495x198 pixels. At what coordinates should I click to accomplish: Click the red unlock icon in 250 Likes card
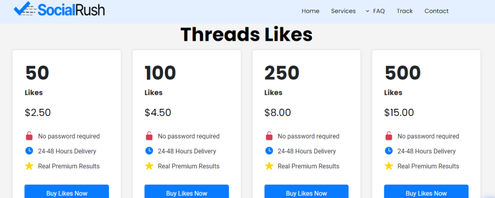269,136
